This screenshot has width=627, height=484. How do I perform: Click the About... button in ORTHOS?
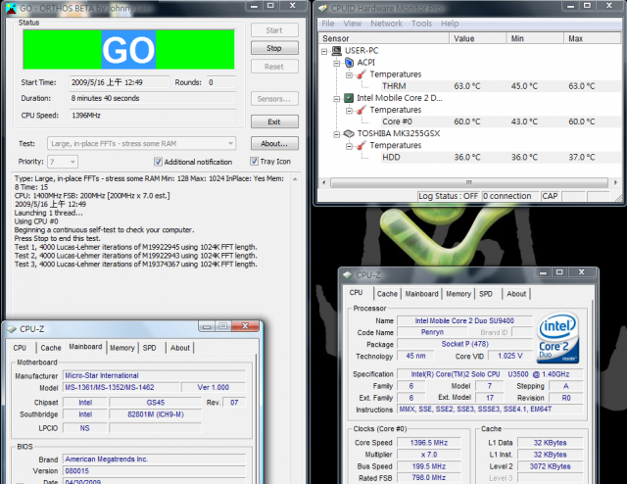[274, 144]
